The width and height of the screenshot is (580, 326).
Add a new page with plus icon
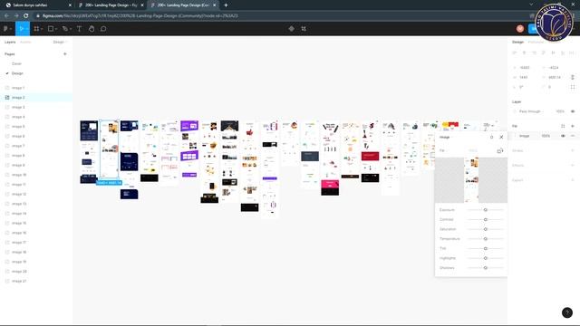click(65, 54)
